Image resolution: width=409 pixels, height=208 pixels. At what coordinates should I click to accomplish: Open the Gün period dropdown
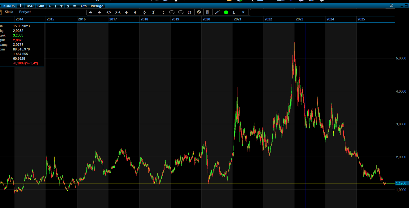[x=41, y=6]
